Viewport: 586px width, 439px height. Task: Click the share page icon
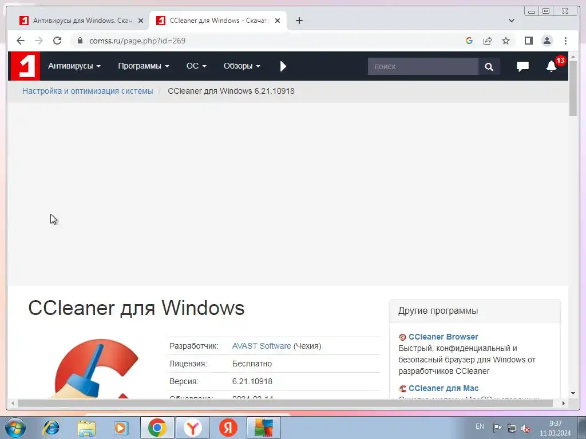tap(488, 41)
